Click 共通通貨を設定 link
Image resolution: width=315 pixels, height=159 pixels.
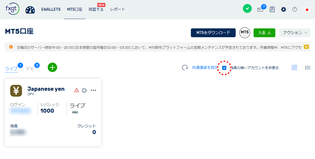(x=205, y=67)
